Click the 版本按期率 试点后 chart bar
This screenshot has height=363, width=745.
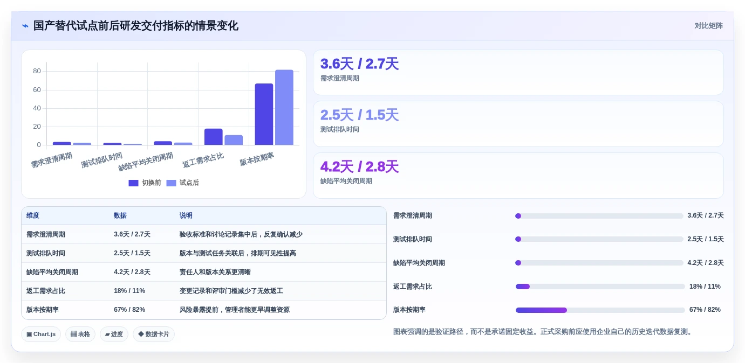(x=284, y=107)
